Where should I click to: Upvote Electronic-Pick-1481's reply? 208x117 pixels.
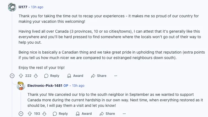click(x=30, y=114)
